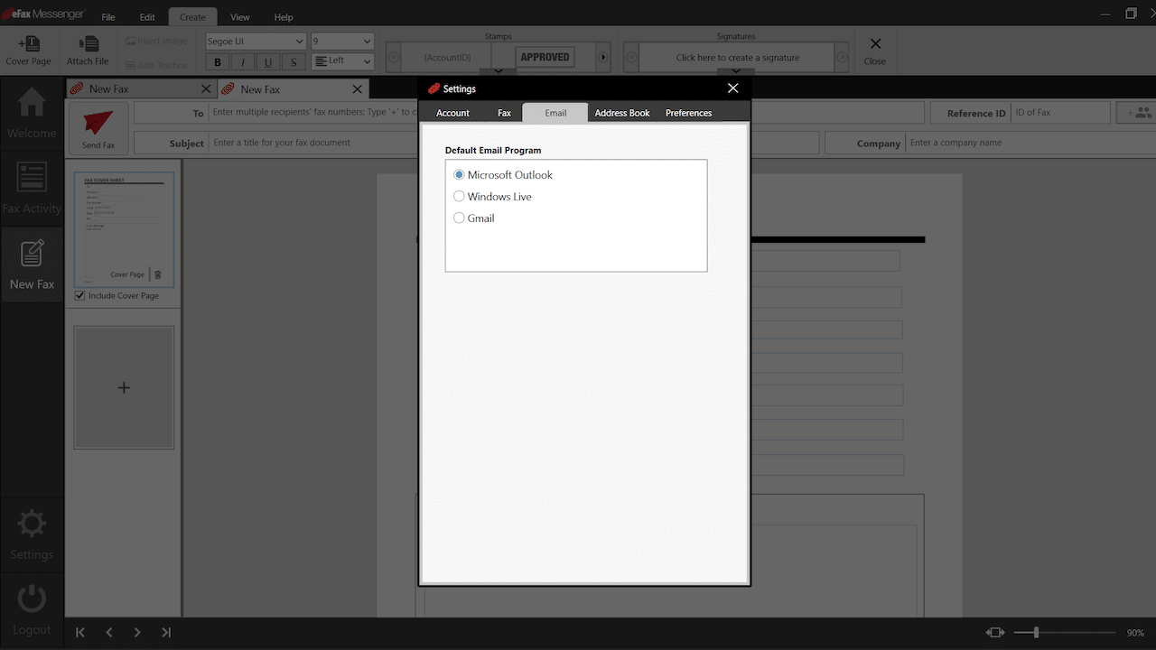Click the fax Subject input field
This screenshot has height=650, width=1156.
(x=314, y=142)
